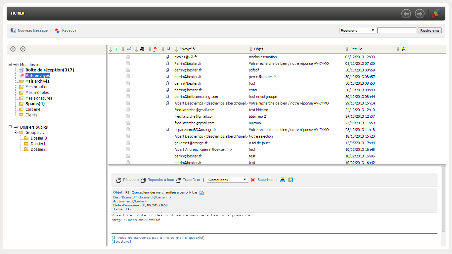Sort by the AR acknowledgment column
The height and width of the screenshot is (254, 452).
(x=142, y=49)
